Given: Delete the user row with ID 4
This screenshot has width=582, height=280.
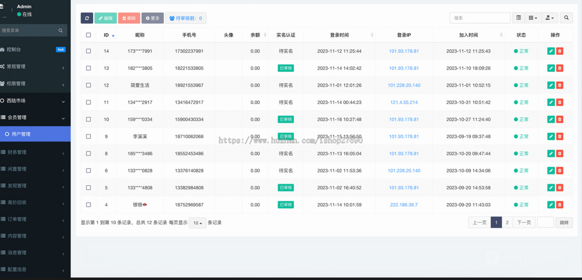Looking at the screenshot, I should (560, 204).
